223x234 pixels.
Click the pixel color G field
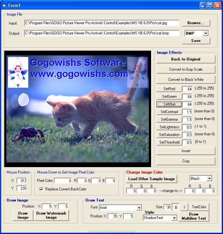coord(96,181)
